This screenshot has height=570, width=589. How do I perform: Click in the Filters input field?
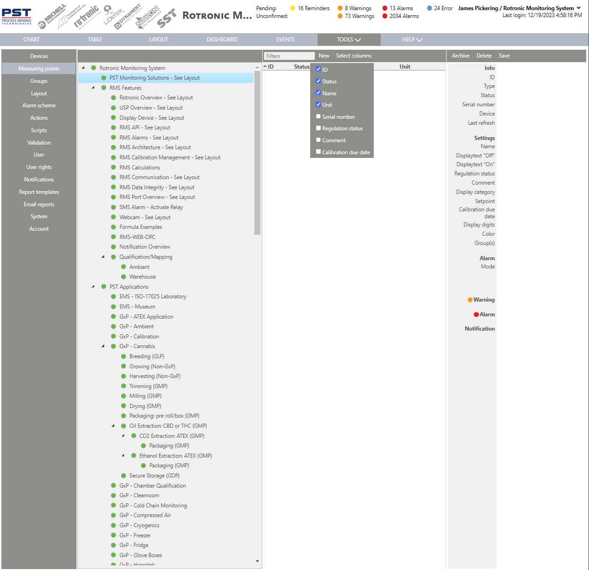tap(289, 56)
